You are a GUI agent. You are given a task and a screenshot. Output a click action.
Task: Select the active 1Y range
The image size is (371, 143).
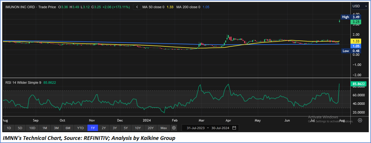click(x=93, y=128)
